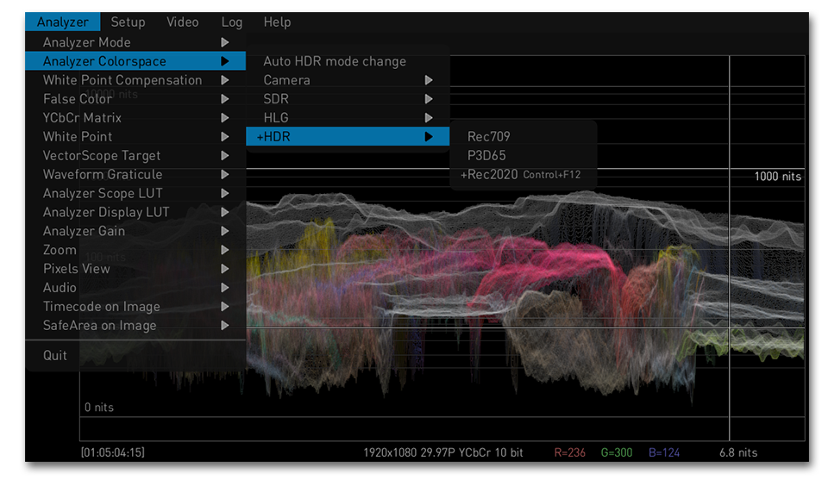Image resolution: width=828 pixels, height=486 pixels.
Task: Choose the +Rec2020 colorspace option
Action: pos(489,175)
